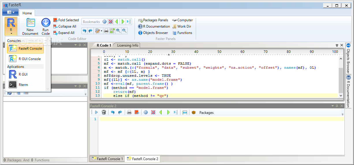This screenshot has height=165, width=354.
Task: Previous bookmark in console toolbar
Action: [161, 112]
